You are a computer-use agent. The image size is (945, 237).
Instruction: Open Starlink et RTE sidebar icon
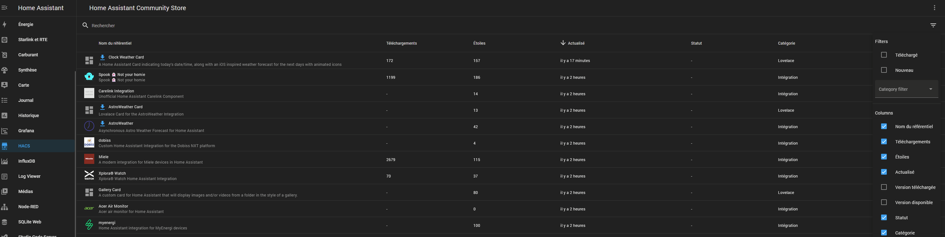(x=4, y=40)
